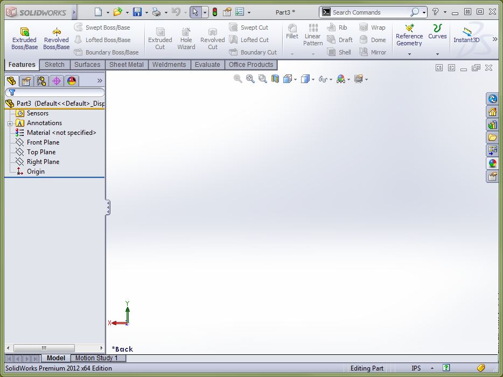Image resolution: width=503 pixels, height=377 pixels.
Task: Open View Orientation icon
Action: click(288, 79)
